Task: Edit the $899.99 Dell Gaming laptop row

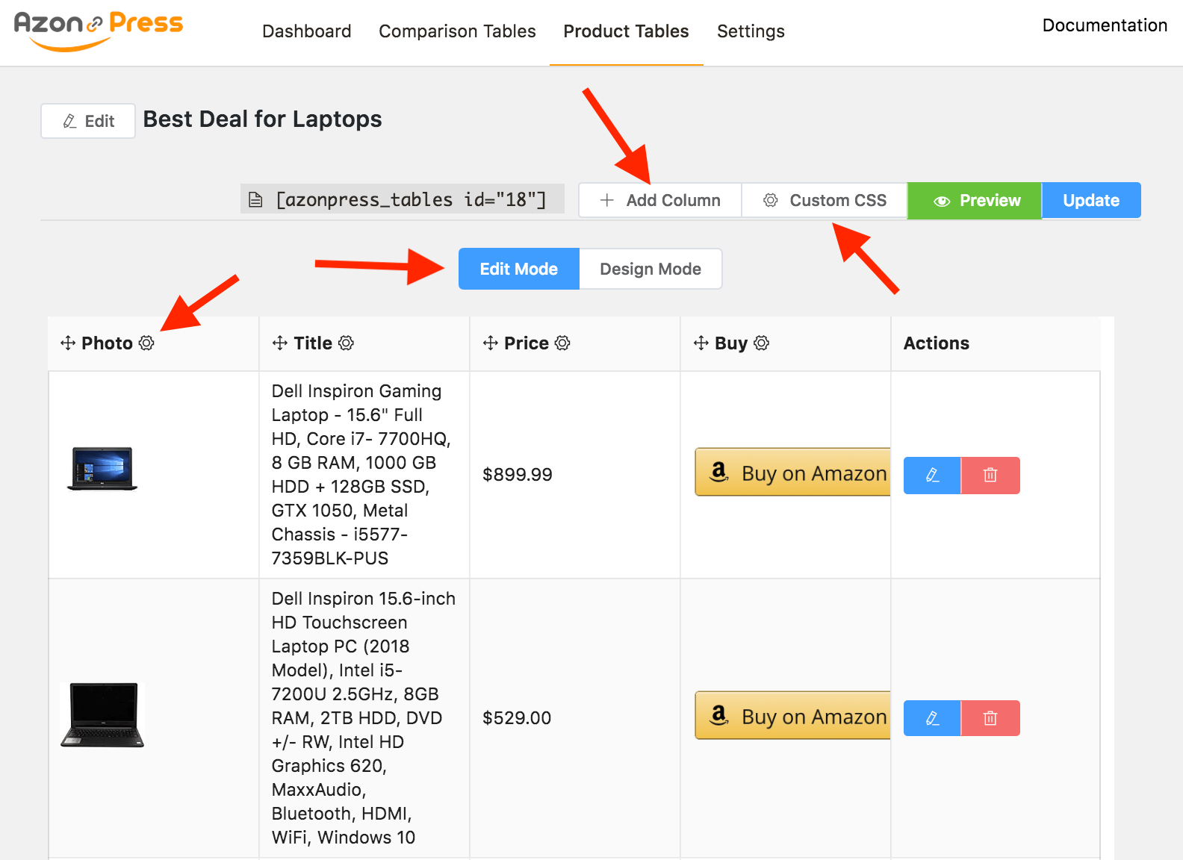Action: (x=932, y=476)
